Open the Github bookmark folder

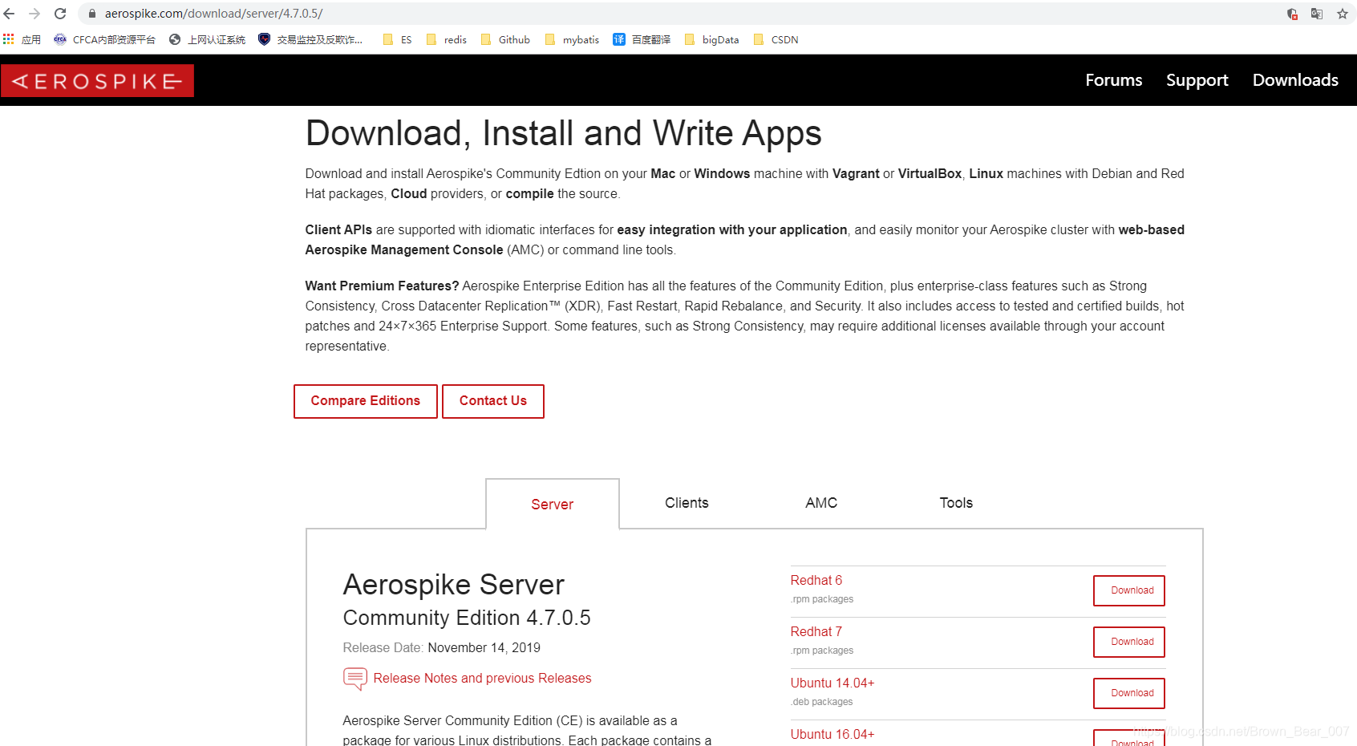505,39
